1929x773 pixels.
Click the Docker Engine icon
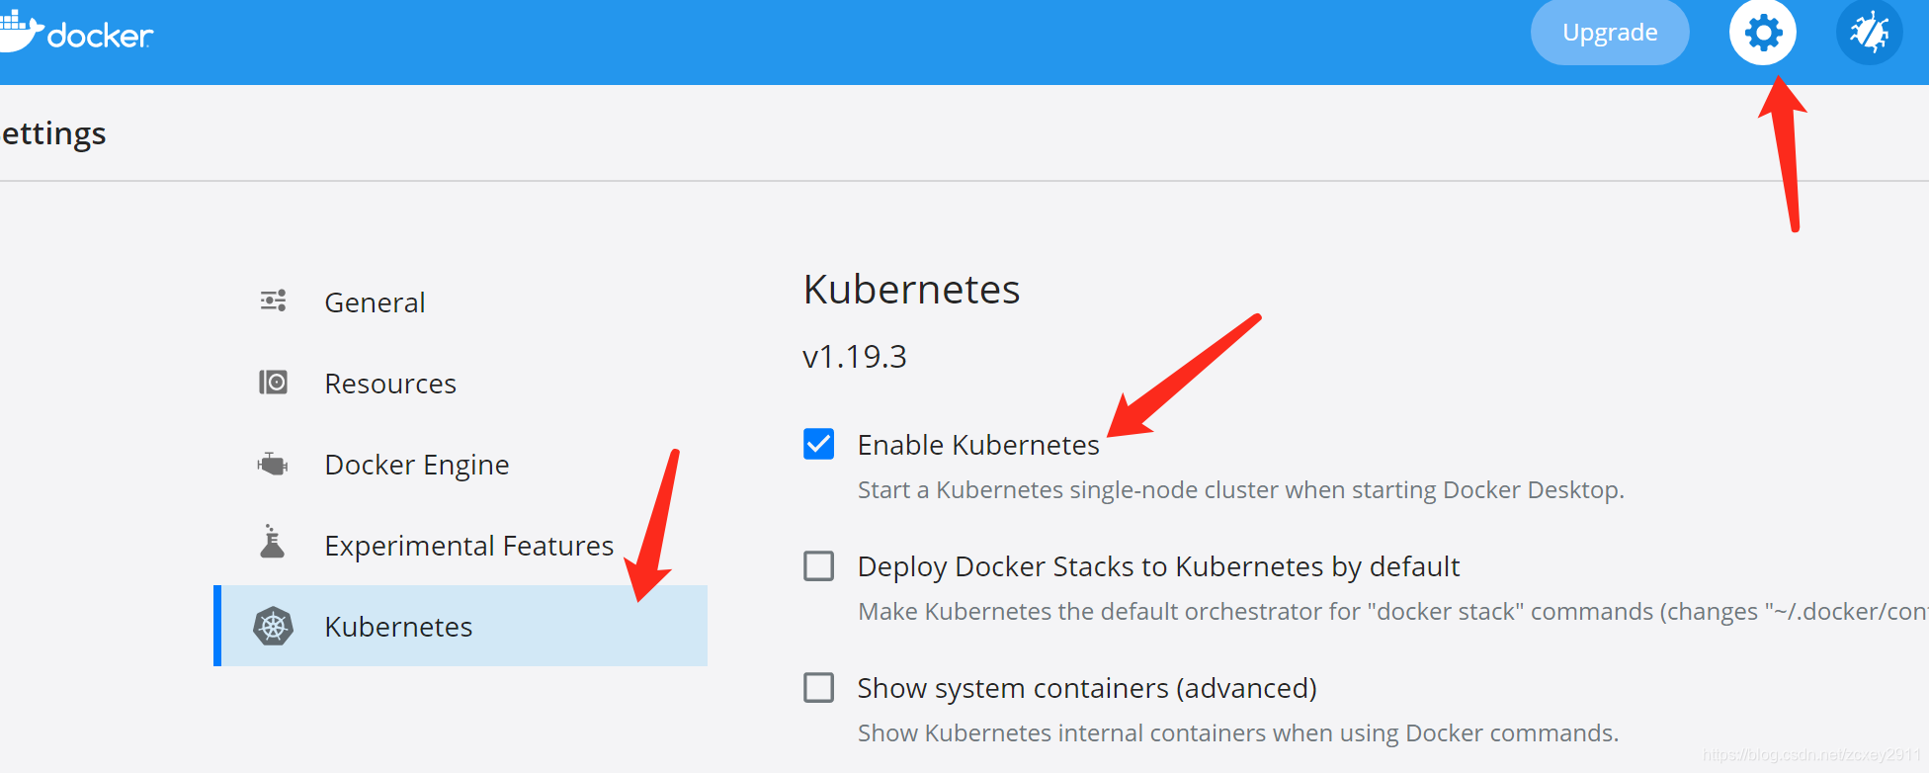click(x=273, y=464)
